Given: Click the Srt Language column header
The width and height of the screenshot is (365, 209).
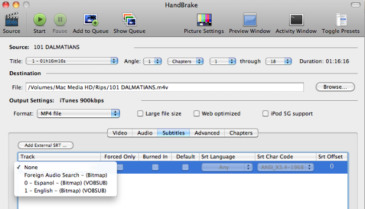Looking at the screenshot, I should point(227,157).
